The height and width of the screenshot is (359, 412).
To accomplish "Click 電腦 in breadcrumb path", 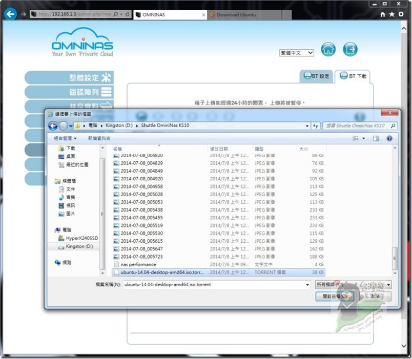I will click(x=93, y=125).
